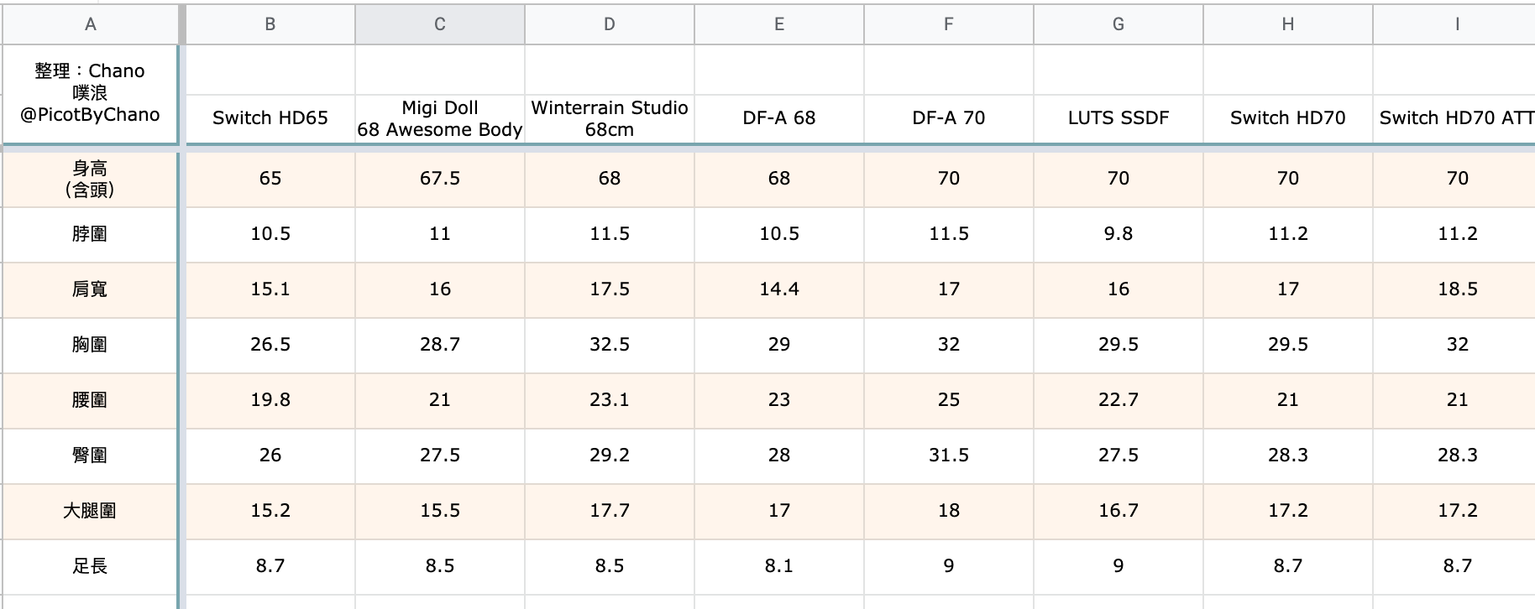The image size is (1535, 609).
Task: Click waist value 19.8 for Switch HD65
Action: (x=270, y=400)
